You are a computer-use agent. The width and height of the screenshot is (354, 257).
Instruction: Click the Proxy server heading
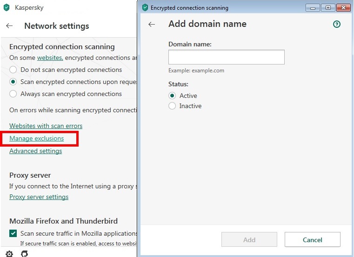pyautogui.click(x=30, y=175)
